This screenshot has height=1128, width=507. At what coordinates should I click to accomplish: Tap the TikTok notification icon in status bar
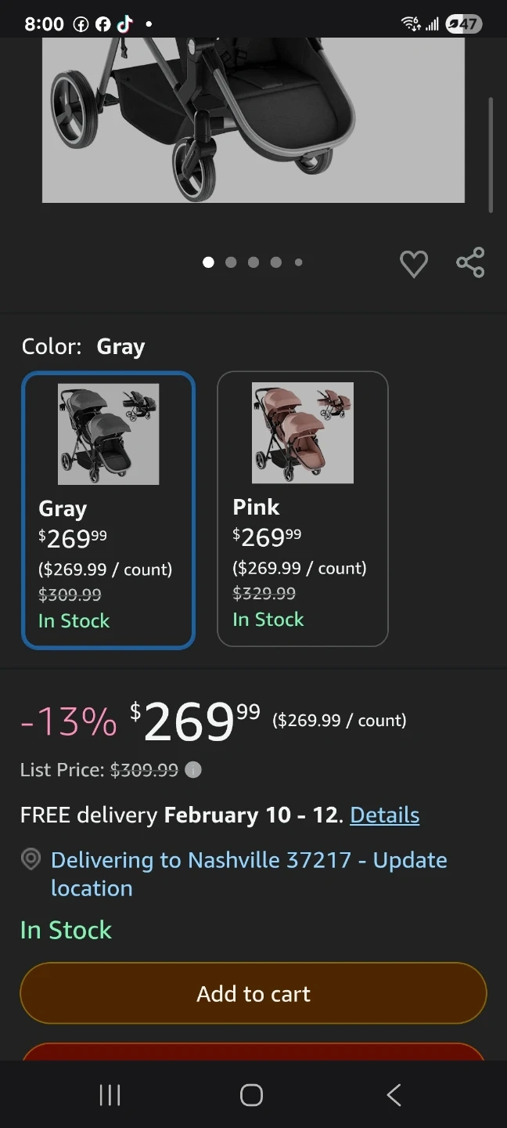(124, 23)
